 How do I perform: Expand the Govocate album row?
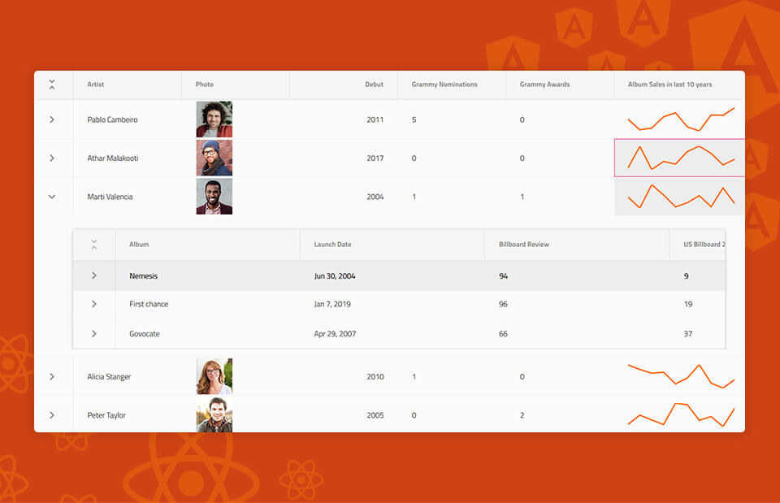94,333
